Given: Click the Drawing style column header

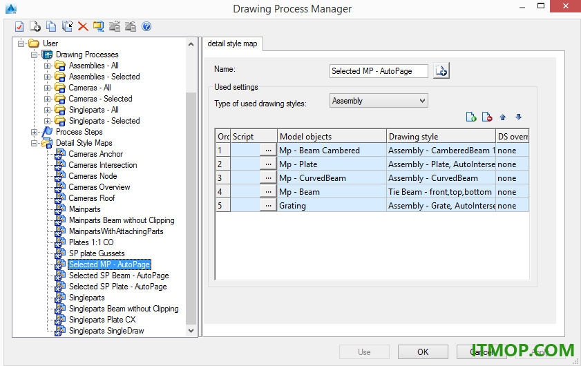Looking at the screenshot, I should pos(441,136).
